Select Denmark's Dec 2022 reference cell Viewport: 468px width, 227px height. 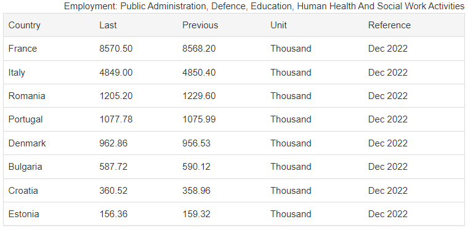(x=388, y=143)
